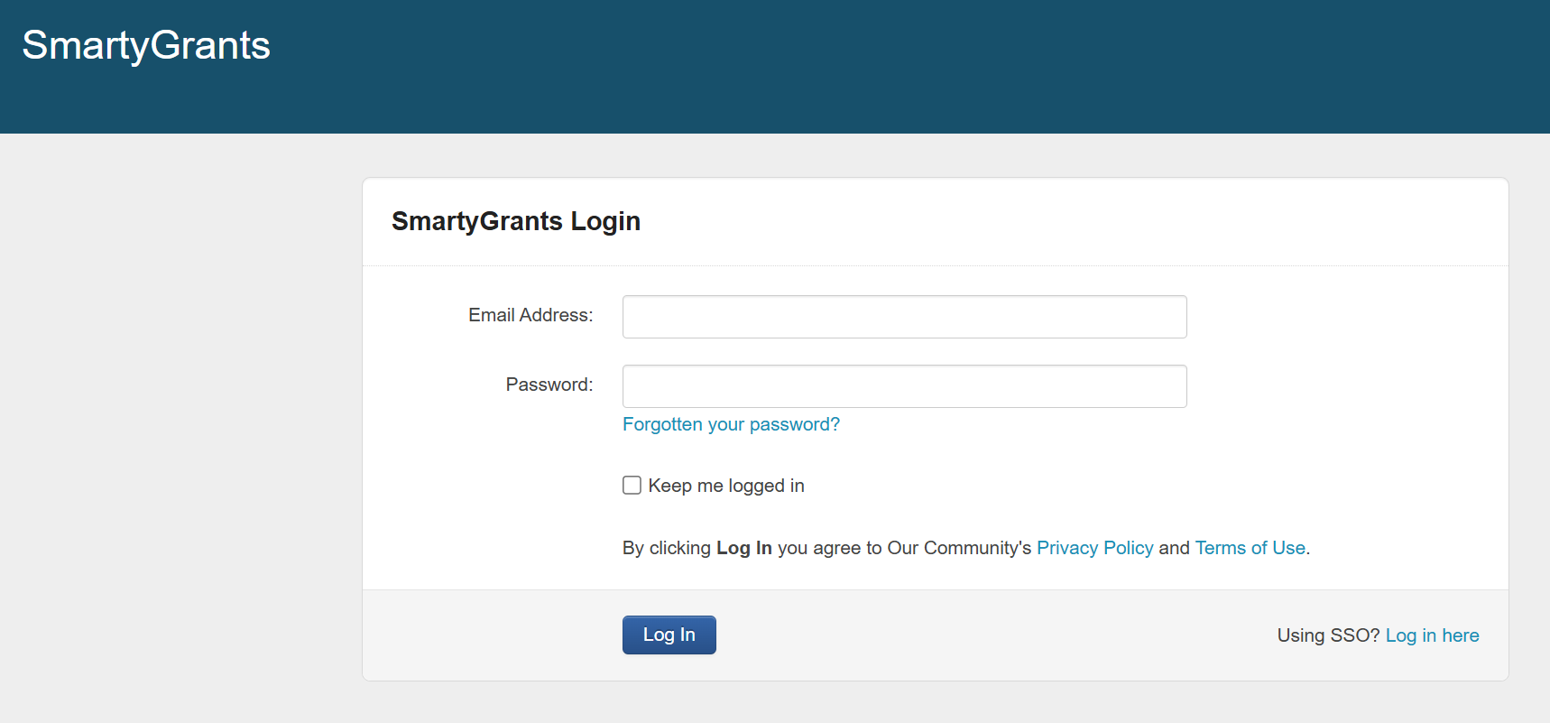Viewport: 1550px width, 723px height.
Task: Click the SmartyGrants Login heading text
Action: click(516, 221)
